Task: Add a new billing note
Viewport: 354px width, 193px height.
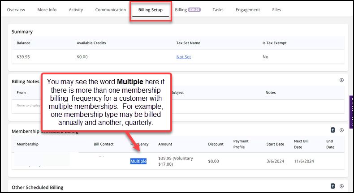Action: 341,80
